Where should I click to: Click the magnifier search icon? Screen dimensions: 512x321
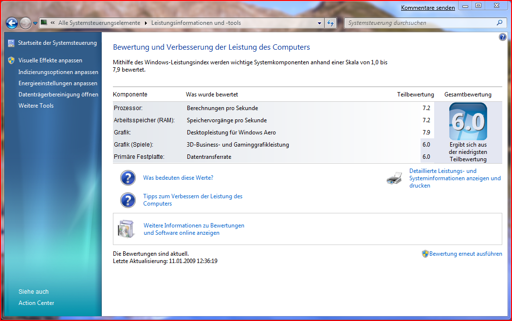[499, 22]
